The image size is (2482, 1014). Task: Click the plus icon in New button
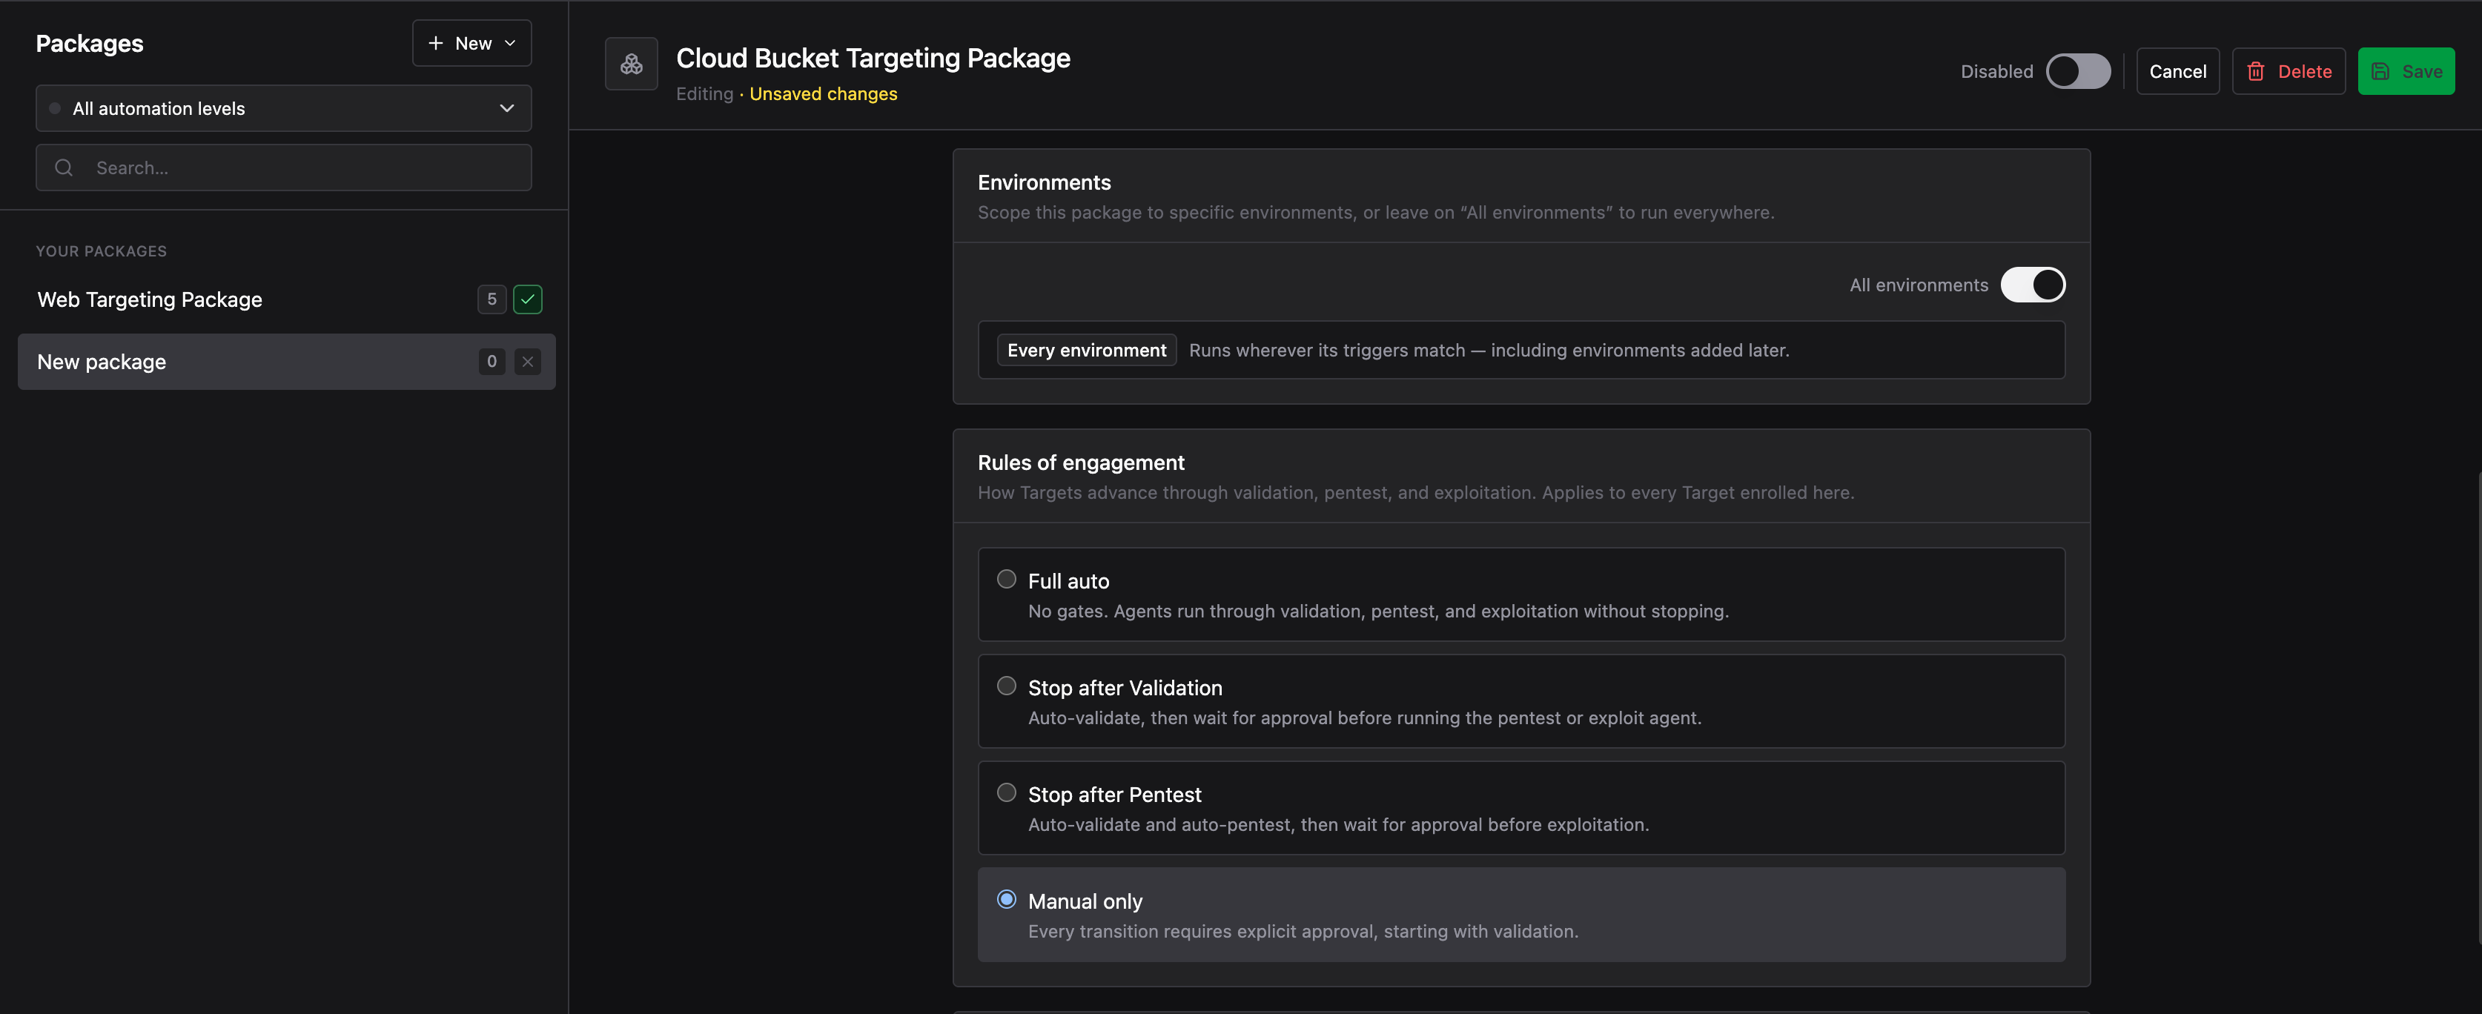pyautogui.click(x=435, y=43)
